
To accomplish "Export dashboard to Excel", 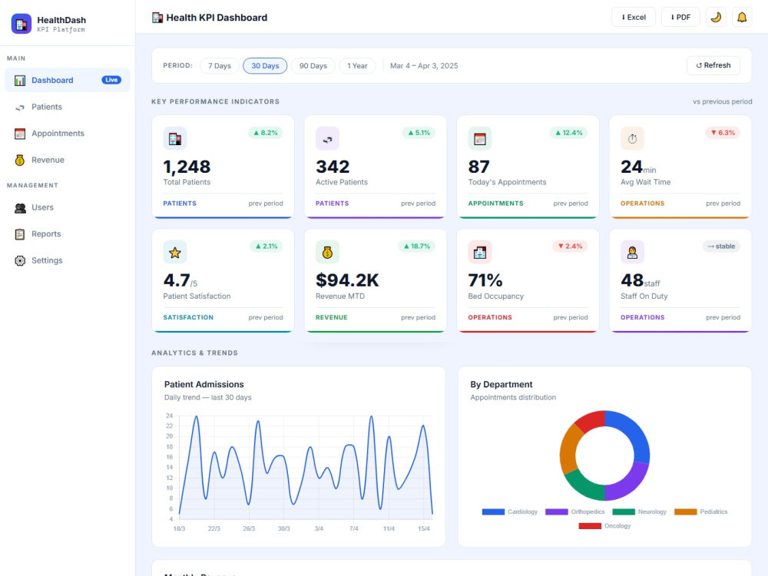I will coord(634,17).
